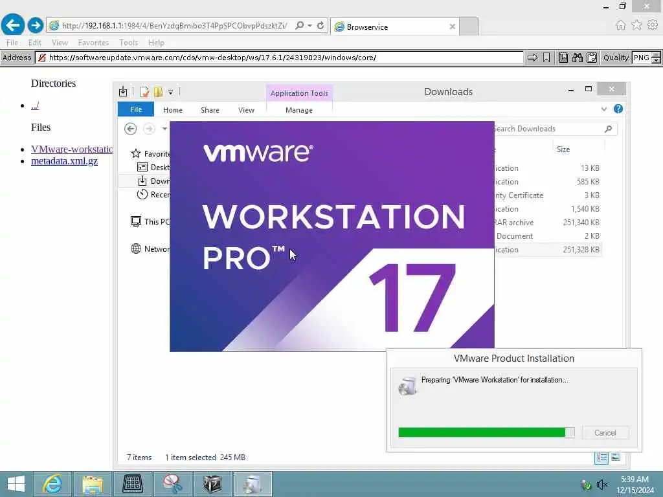This screenshot has width=663, height=497.
Task: Open the VMware-workstation file link
Action: [x=72, y=149]
